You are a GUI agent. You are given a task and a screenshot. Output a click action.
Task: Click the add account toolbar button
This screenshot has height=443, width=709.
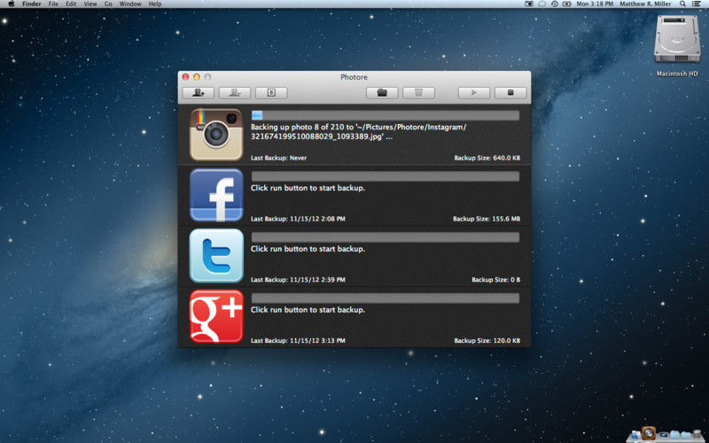tap(198, 92)
